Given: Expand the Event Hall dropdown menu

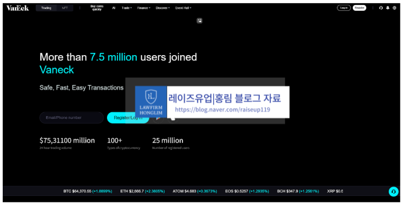Looking at the screenshot, I should [x=183, y=8].
